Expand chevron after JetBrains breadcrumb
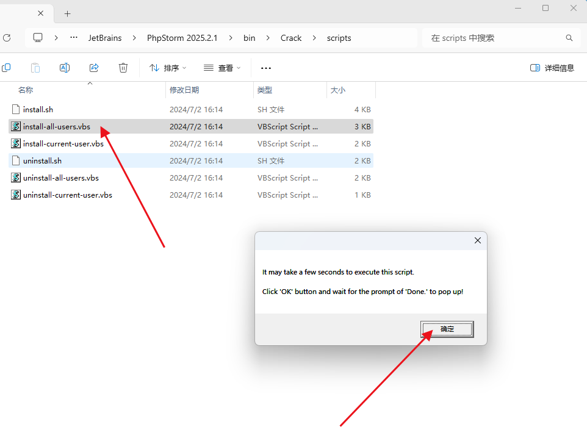This screenshot has height=438, width=587. click(134, 38)
